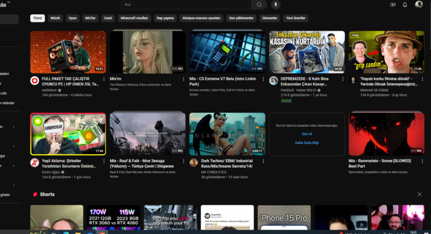Open the Dark Techno Insane Secrets thumbnail
The height and width of the screenshot is (234, 431).
pyautogui.click(x=227, y=134)
